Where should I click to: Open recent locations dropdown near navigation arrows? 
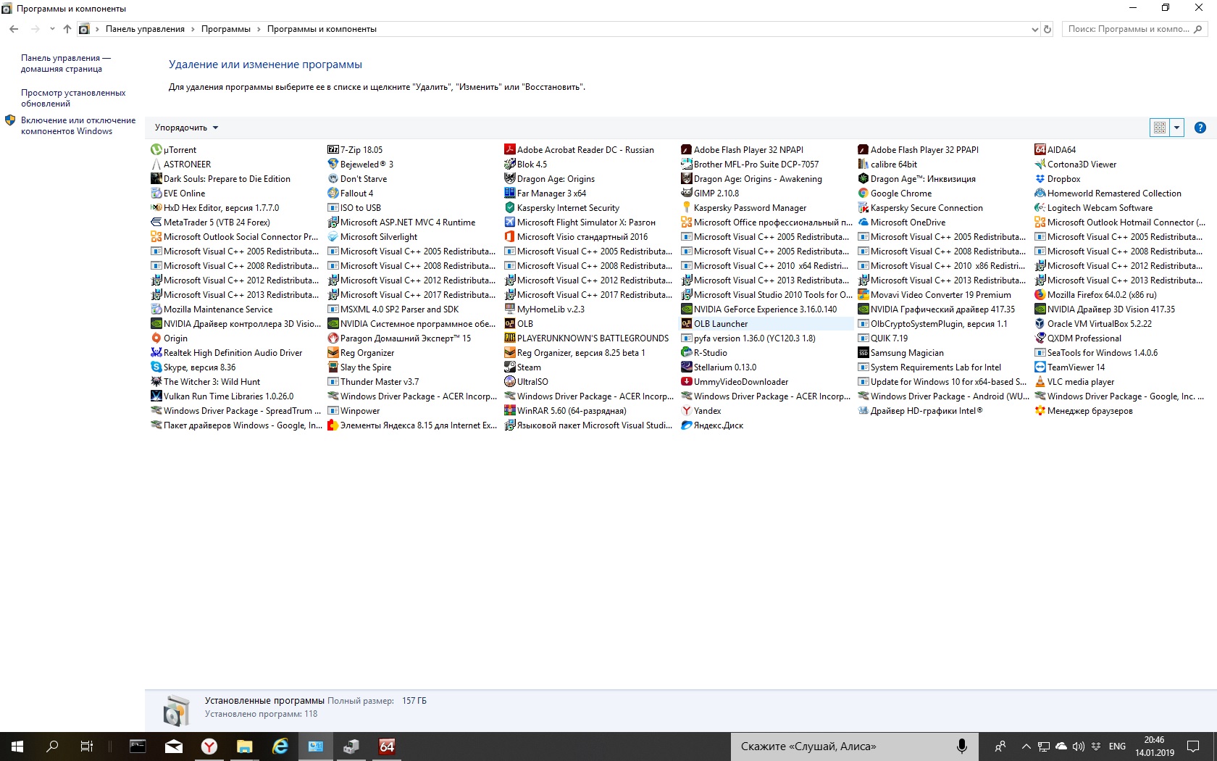click(52, 30)
